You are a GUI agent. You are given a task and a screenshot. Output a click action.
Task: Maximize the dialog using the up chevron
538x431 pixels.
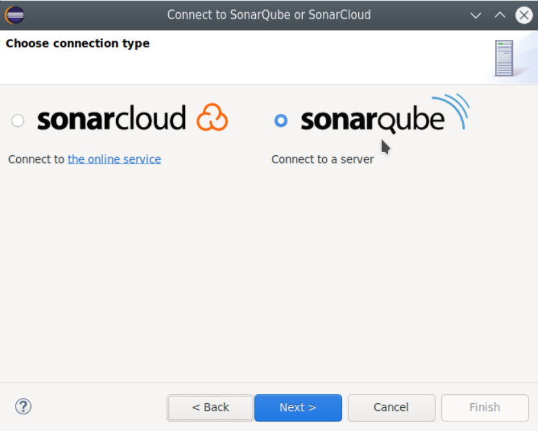click(500, 15)
